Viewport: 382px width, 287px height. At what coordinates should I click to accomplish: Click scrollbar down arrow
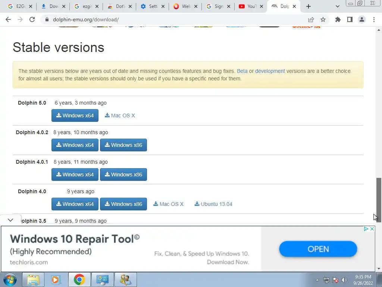(379, 269)
